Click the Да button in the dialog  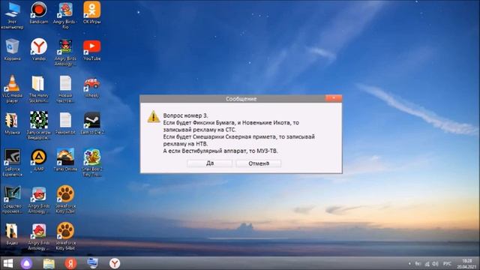coord(210,163)
